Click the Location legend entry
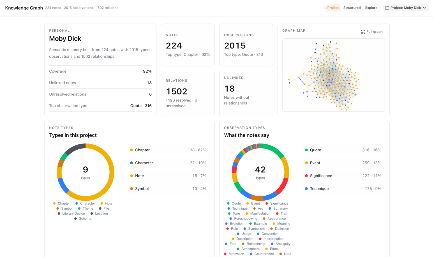This screenshot has height=257, width=434. click(99, 214)
